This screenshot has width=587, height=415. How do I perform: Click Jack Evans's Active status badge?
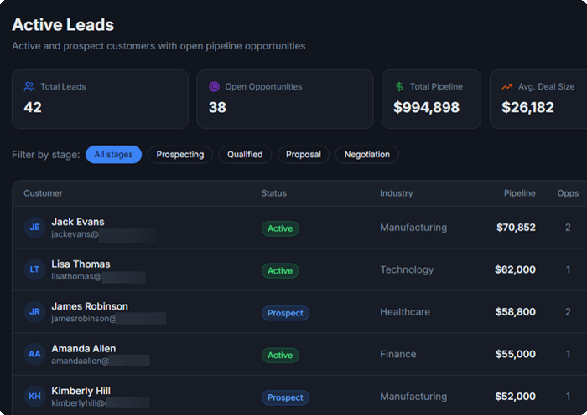tap(280, 228)
